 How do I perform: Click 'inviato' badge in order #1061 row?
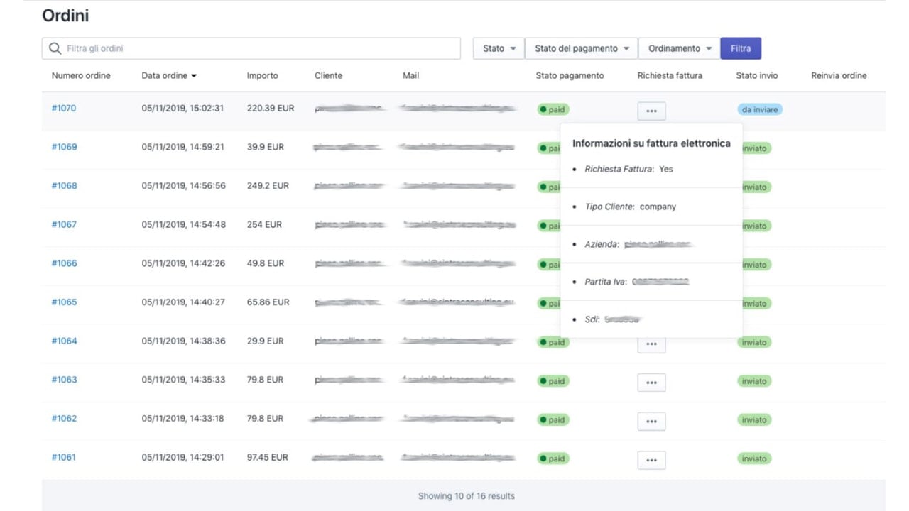click(754, 458)
